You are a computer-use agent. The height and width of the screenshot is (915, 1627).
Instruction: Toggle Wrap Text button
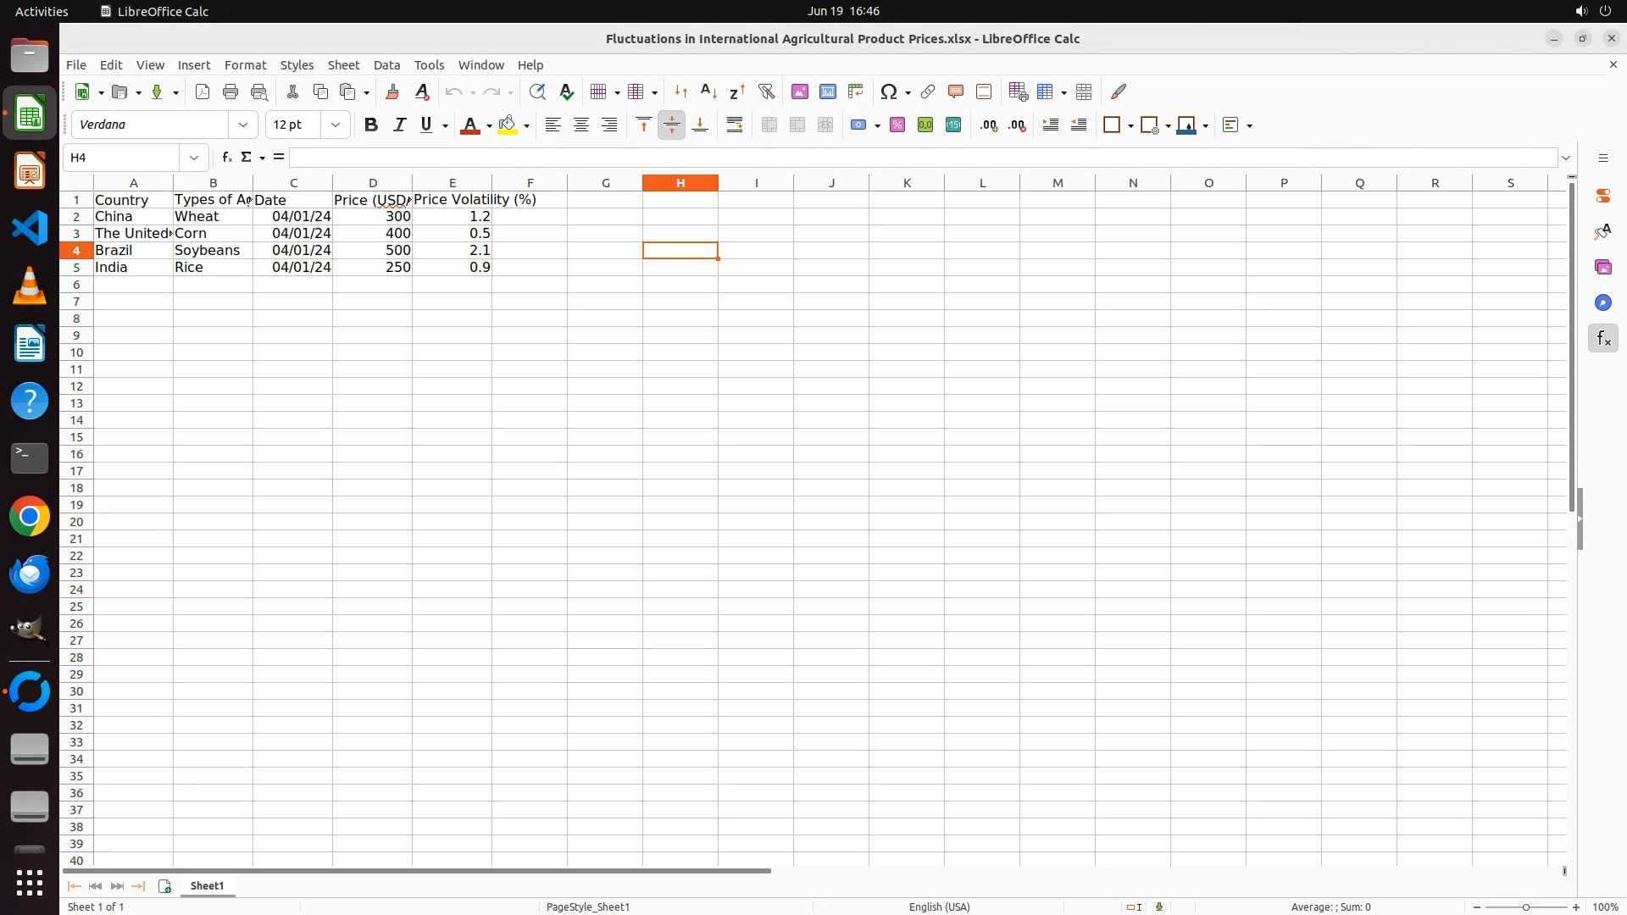(x=735, y=125)
